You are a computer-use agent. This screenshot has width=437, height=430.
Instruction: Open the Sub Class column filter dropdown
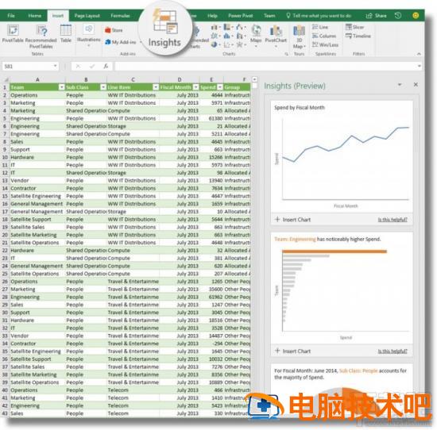pyautogui.click(x=103, y=87)
